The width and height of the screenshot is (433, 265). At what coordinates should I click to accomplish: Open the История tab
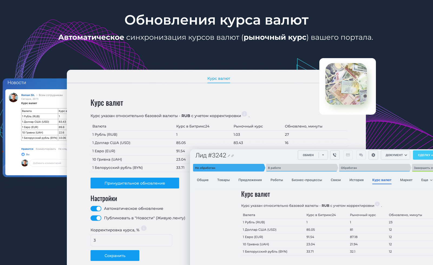click(356, 180)
